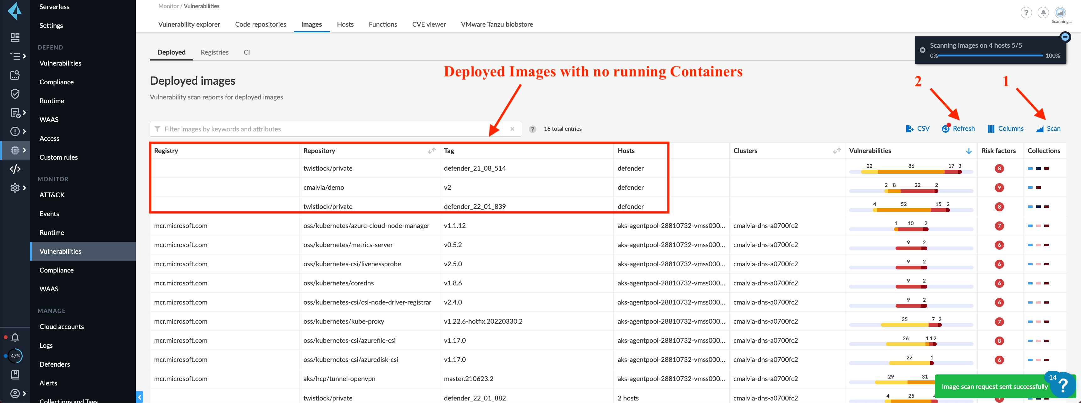
Task: Click the Scanning status icon top right
Action: click(x=1060, y=13)
